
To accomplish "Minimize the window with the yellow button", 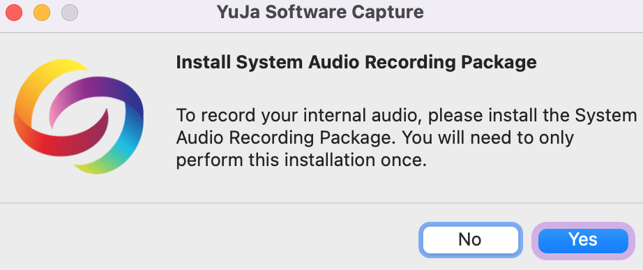I will pos(41,13).
